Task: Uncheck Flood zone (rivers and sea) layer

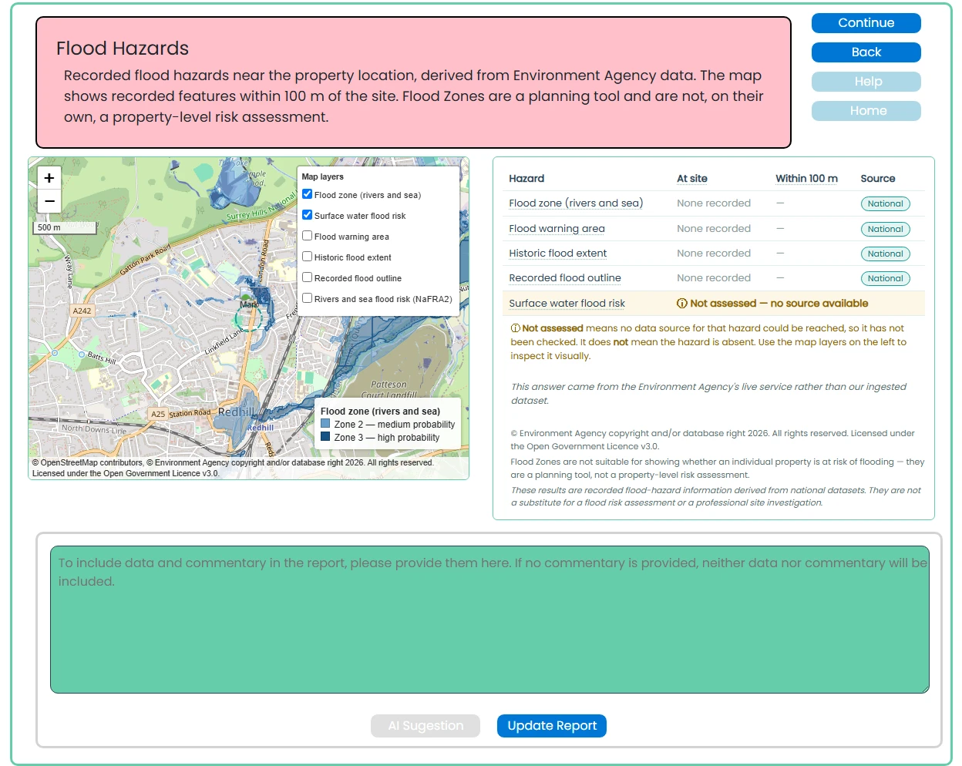Action: [307, 194]
